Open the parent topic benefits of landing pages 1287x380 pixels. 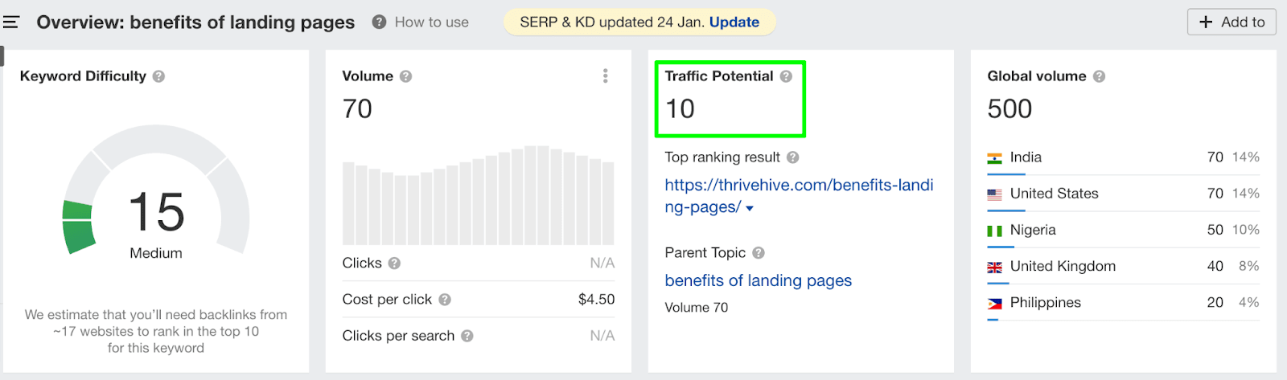[758, 280]
